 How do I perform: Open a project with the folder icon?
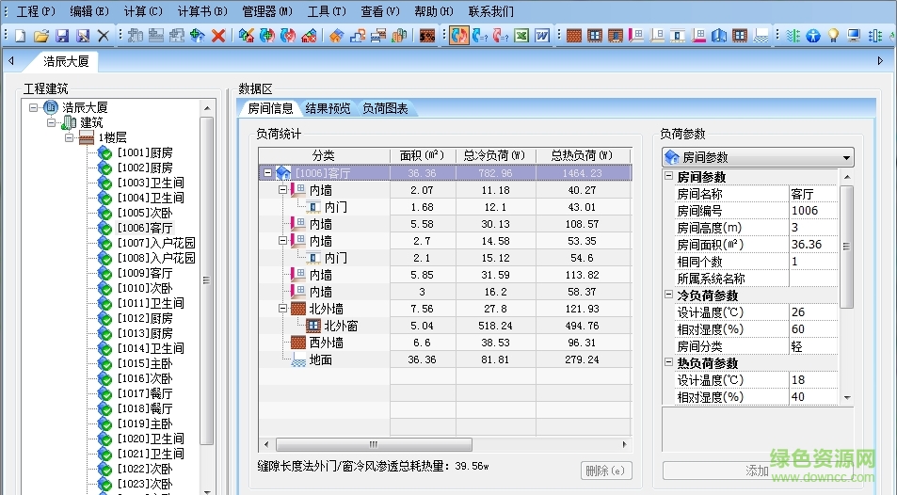[40, 36]
